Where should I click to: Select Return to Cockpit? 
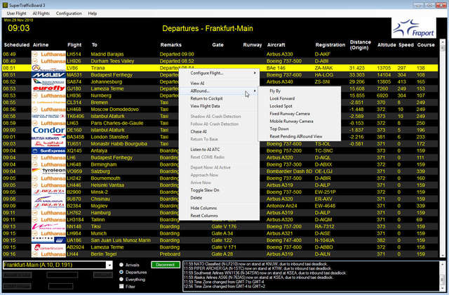click(x=219, y=98)
